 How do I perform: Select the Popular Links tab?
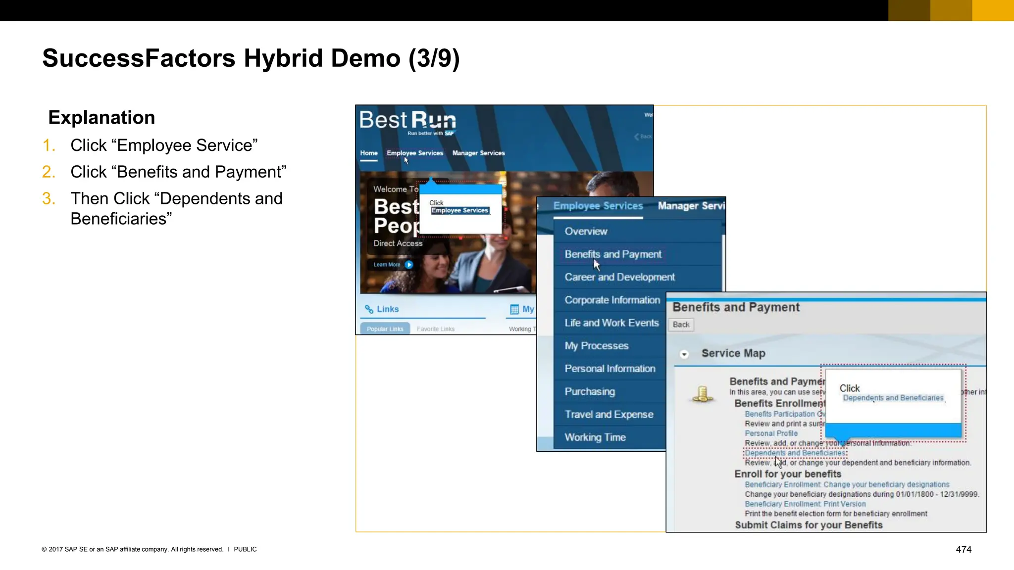point(385,329)
